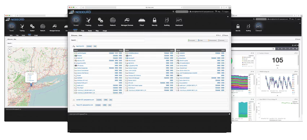307x140 pixels.
Task: Toggle Pin It on Access Table page
Action: (x=218, y=35)
